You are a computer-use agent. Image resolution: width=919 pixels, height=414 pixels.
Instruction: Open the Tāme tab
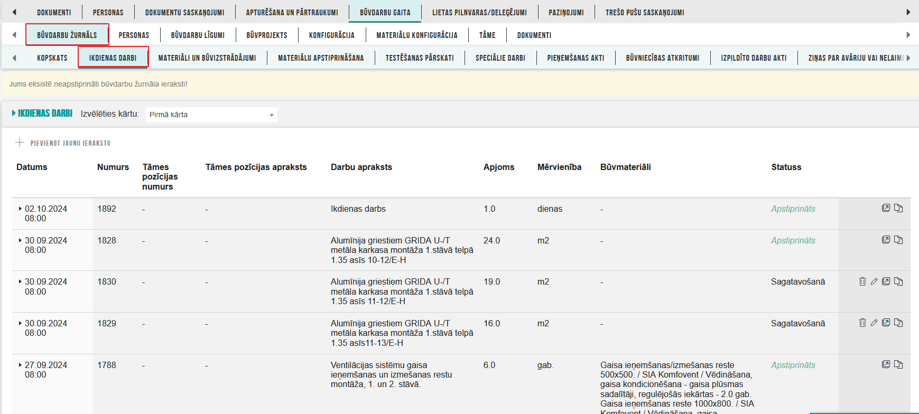487,35
